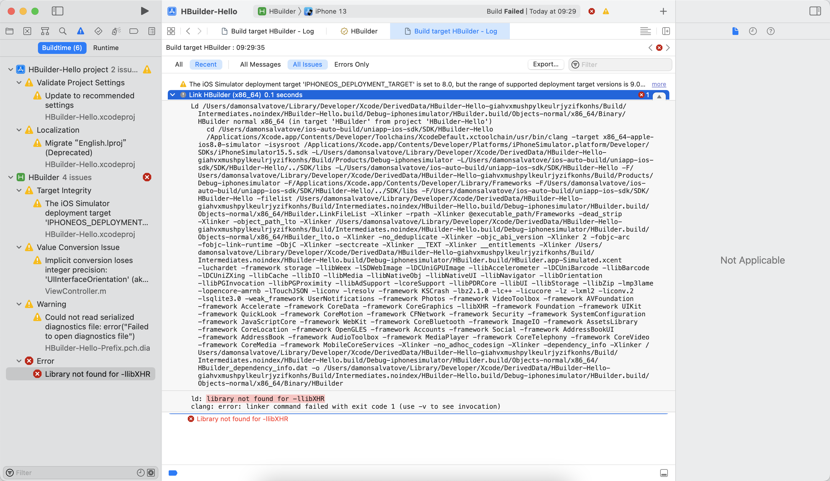Image resolution: width=830 pixels, height=481 pixels.
Task: Open the Report navigator icon
Action: tap(151, 31)
